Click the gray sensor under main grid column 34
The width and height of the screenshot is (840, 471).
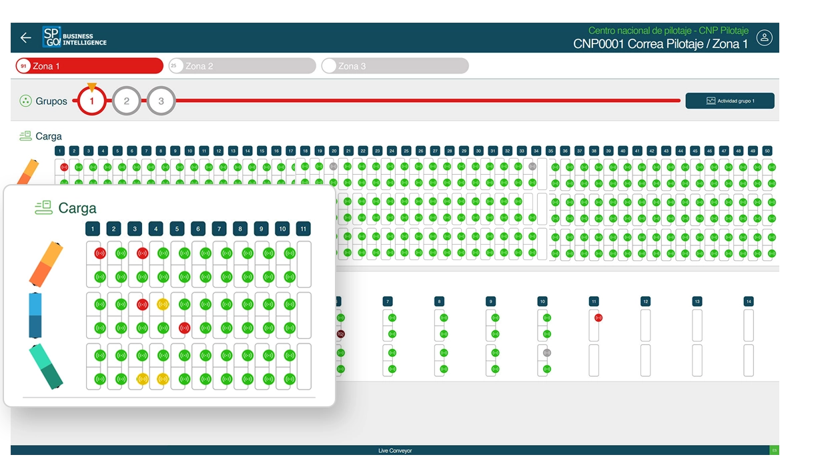click(x=532, y=166)
